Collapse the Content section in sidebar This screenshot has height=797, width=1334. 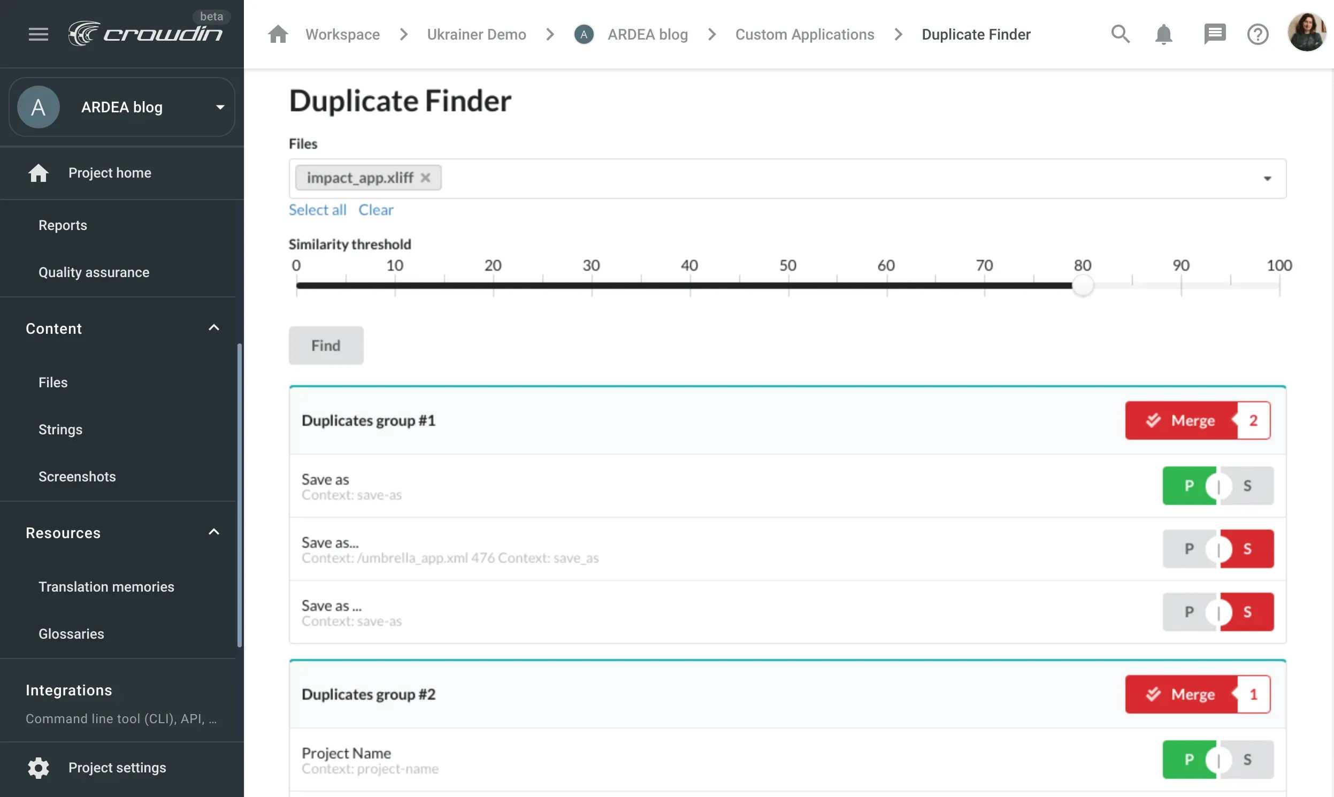[213, 327]
